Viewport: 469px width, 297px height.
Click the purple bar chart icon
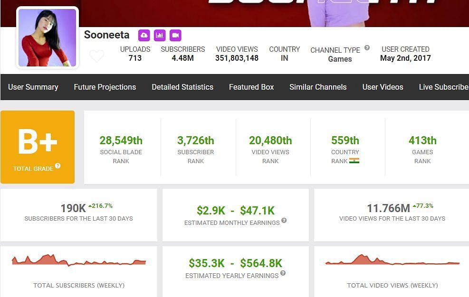[x=160, y=35]
